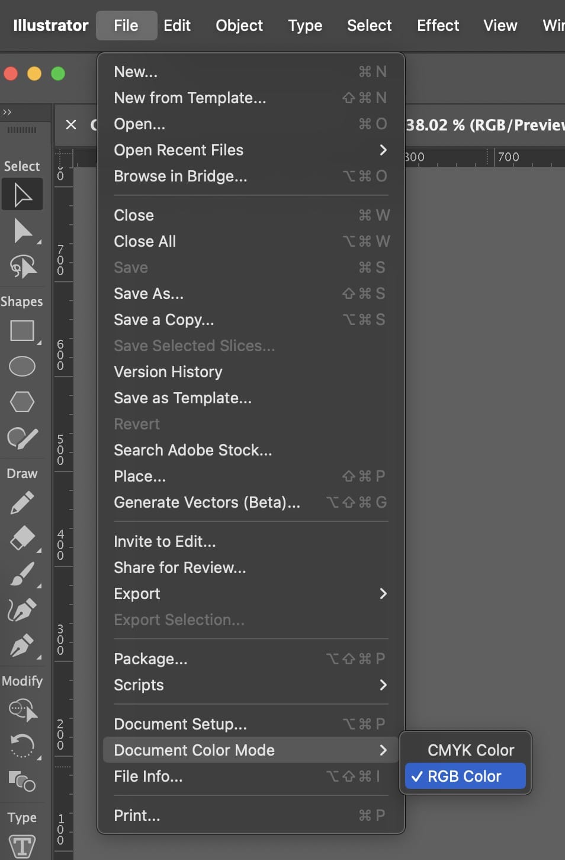Screen dimensions: 565x860
Task: Select the Ellipse shape tool
Action: click(22, 367)
